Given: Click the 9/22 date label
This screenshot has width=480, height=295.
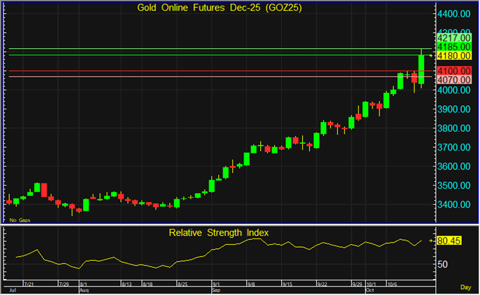Looking at the screenshot, I should point(322,285).
